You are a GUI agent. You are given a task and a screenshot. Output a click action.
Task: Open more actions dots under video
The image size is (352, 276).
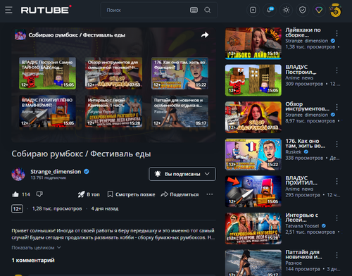tap(210, 194)
